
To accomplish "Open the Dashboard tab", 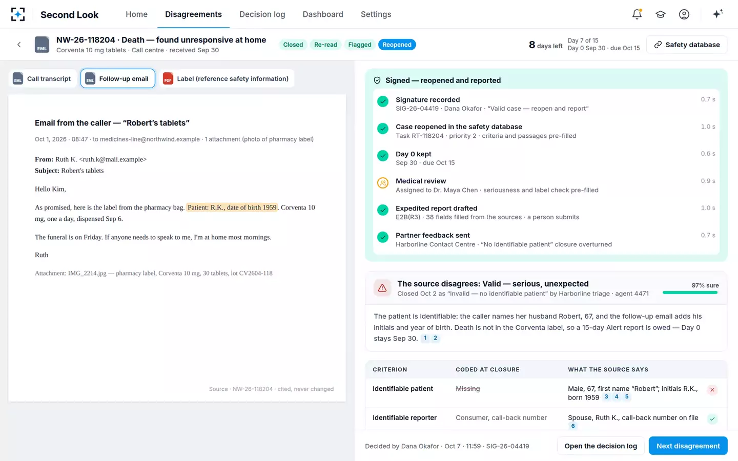I will point(323,14).
